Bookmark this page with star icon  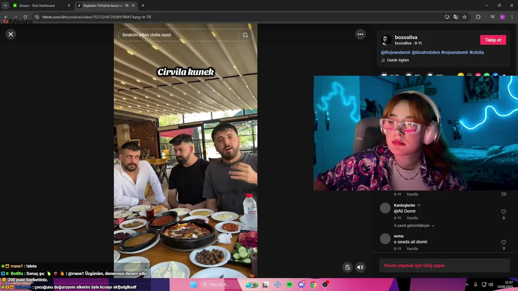tap(465, 17)
